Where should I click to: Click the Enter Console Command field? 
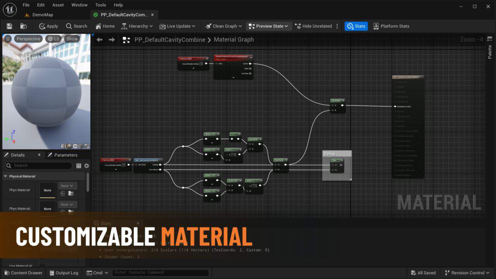pos(160,273)
